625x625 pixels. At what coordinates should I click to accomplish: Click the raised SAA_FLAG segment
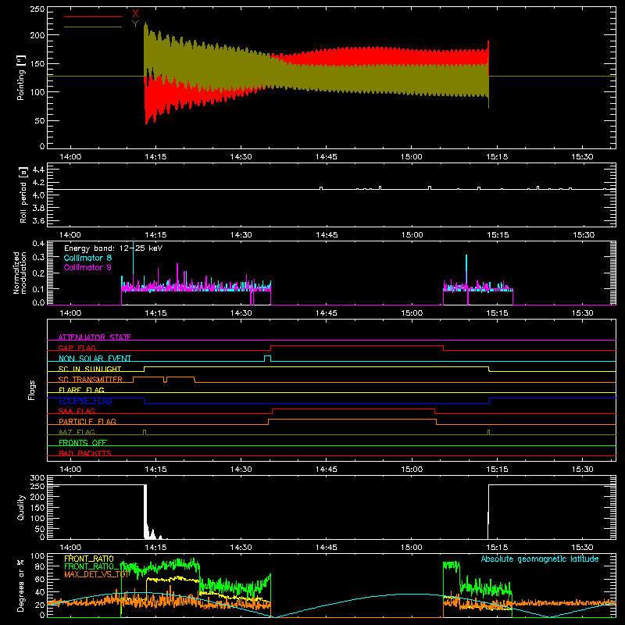tap(354, 409)
